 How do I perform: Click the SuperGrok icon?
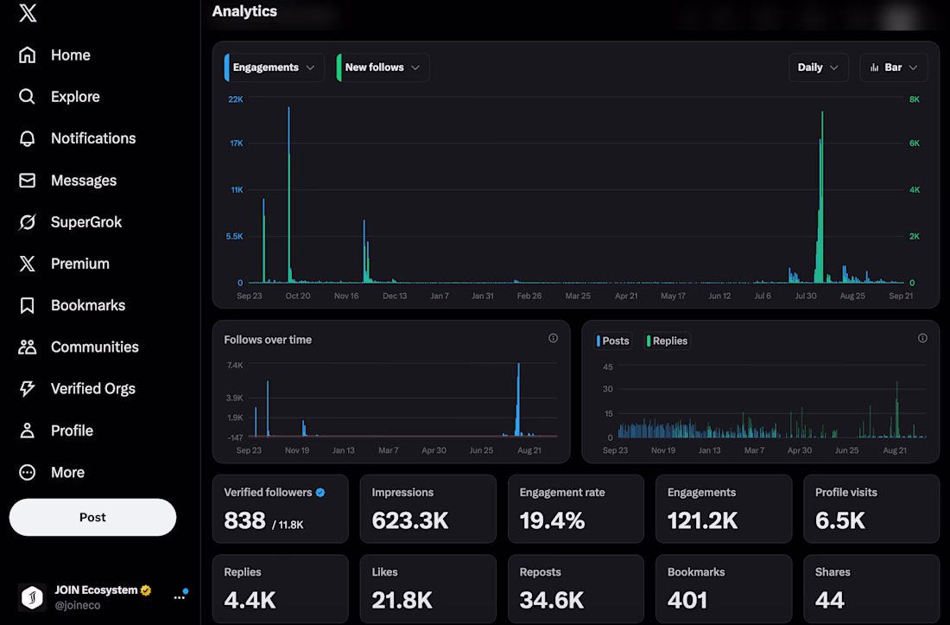coord(28,222)
